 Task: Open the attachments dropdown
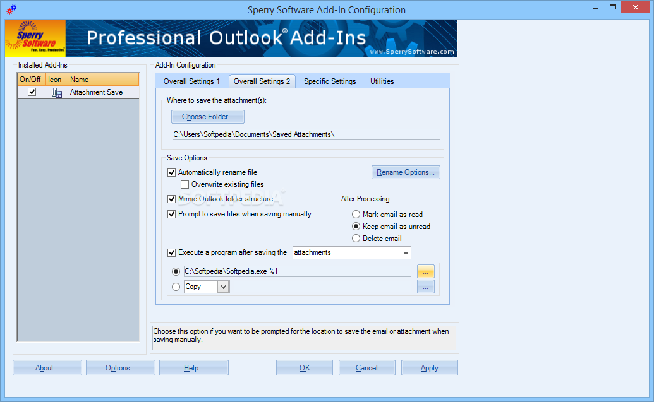coord(406,253)
